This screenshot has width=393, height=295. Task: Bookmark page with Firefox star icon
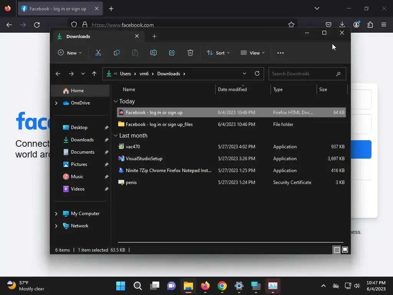(291, 25)
